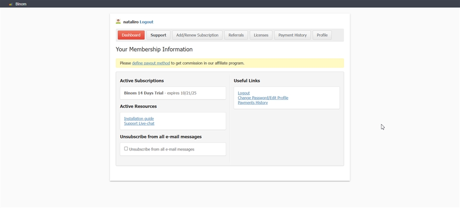The width and height of the screenshot is (460, 208).
Task: Open the Change Password/Edit Profile link
Action: pos(263,98)
